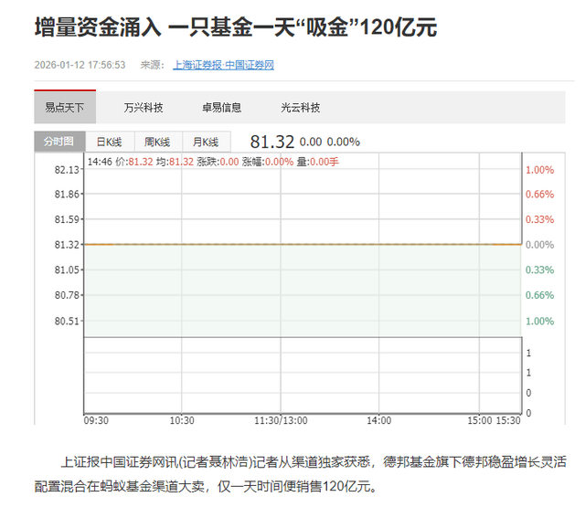Show the 月K线 monthly chart
Screen dimensions: 585x507
tap(205, 142)
